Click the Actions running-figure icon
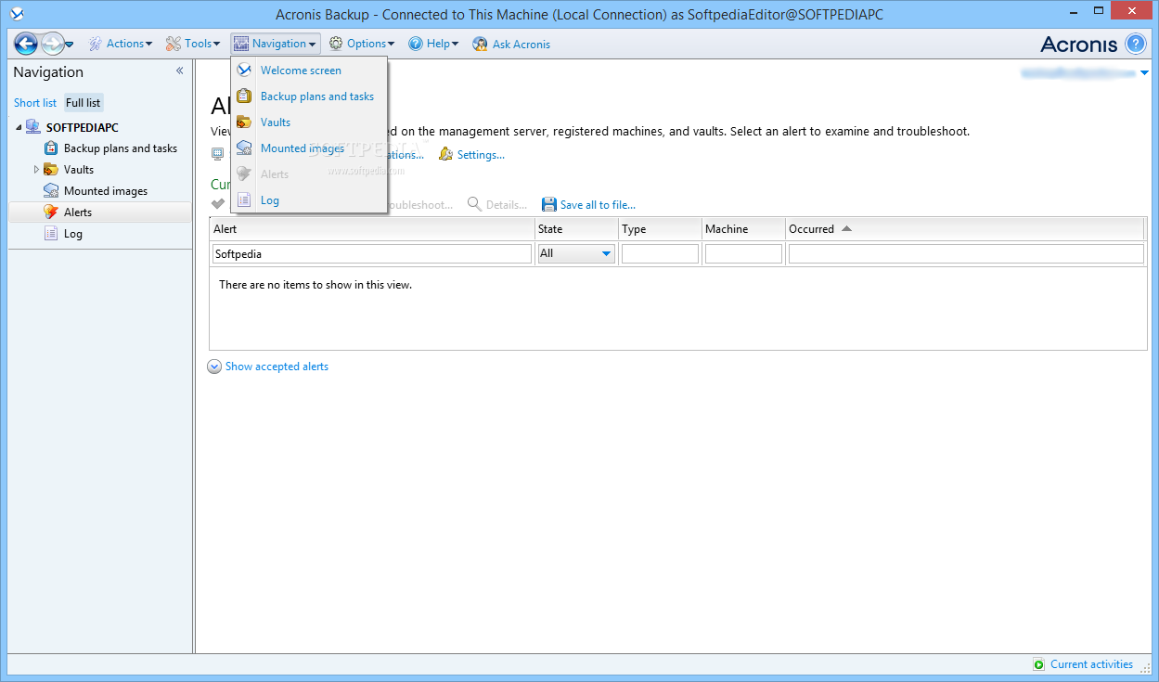Viewport: 1159px width, 682px height. (x=96, y=44)
